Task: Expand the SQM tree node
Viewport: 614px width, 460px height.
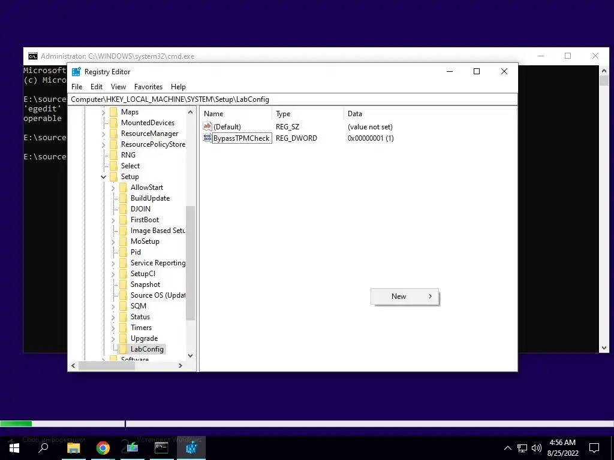Action: [113, 306]
